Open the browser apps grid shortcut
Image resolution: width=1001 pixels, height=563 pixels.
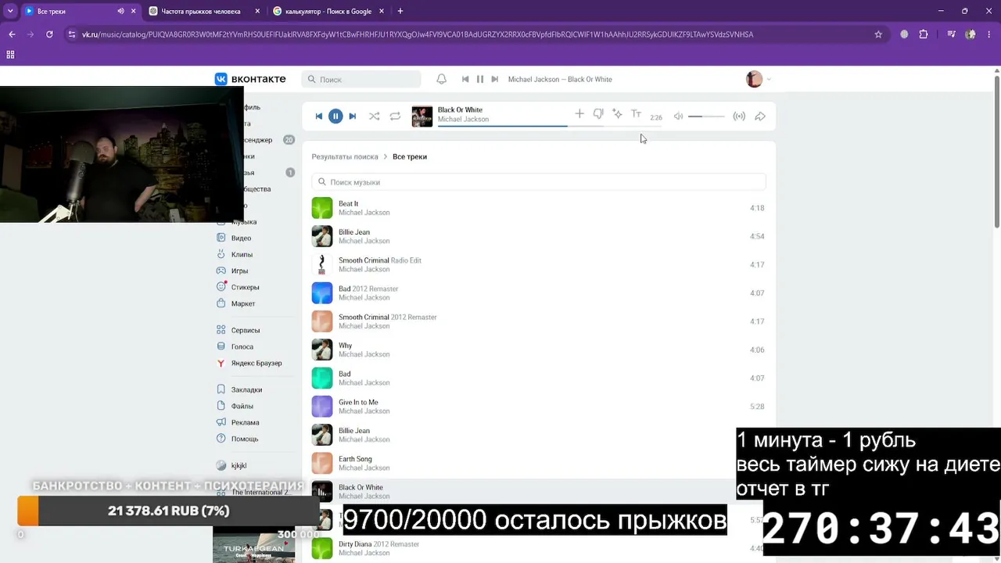point(10,55)
